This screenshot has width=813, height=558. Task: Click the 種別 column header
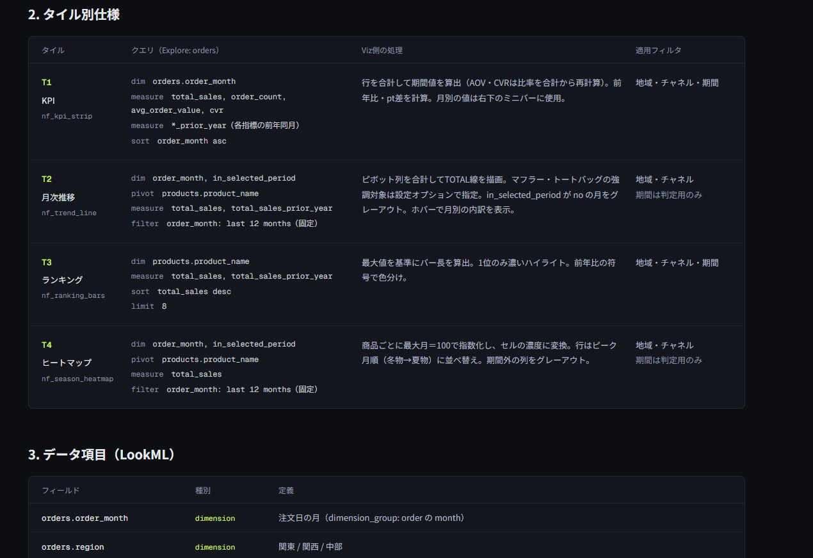point(203,490)
